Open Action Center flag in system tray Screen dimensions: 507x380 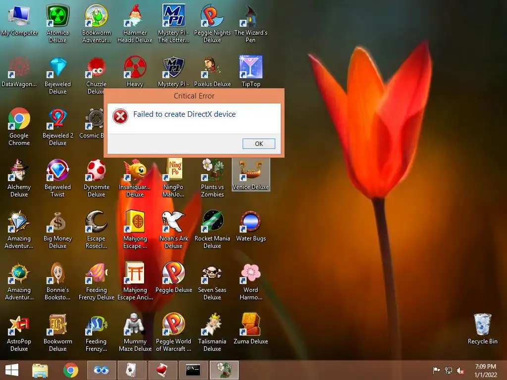tap(436, 371)
